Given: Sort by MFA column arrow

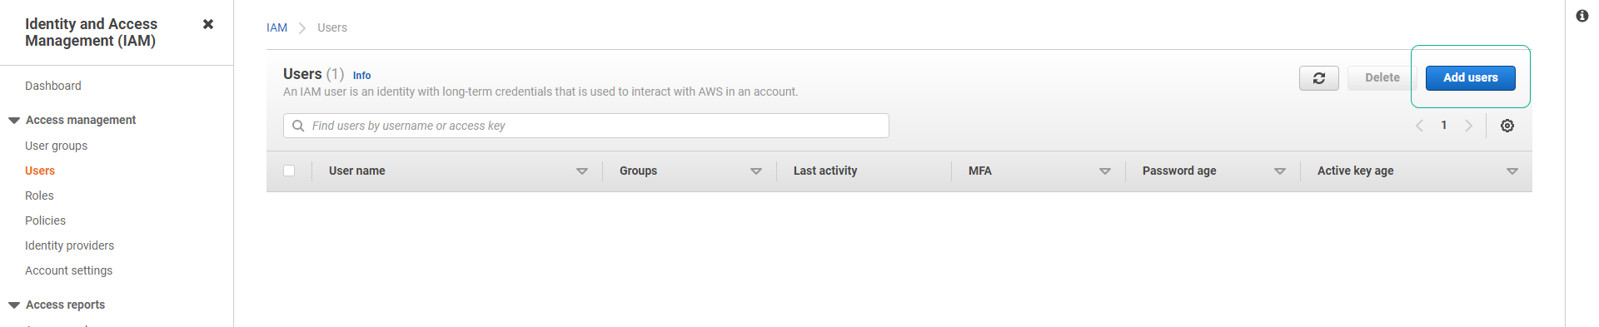Looking at the screenshot, I should (1105, 171).
